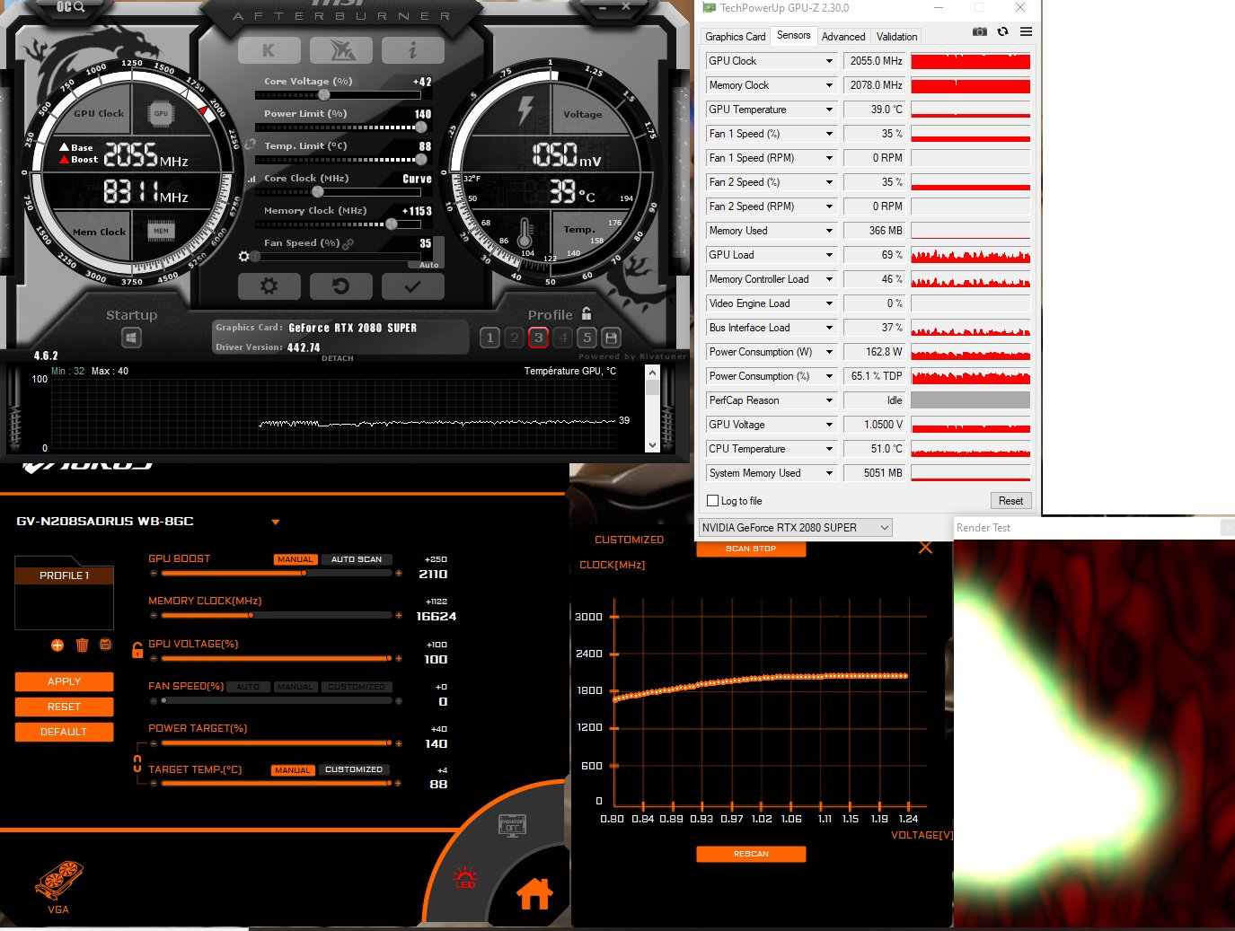Image resolution: width=1235 pixels, height=931 pixels.
Task: Close the Aorus customized curve panel
Action: (x=925, y=548)
